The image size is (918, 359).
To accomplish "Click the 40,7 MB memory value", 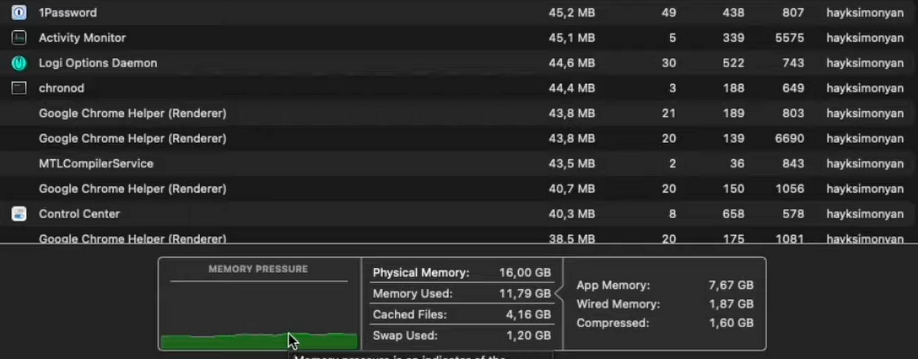I will (571, 189).
